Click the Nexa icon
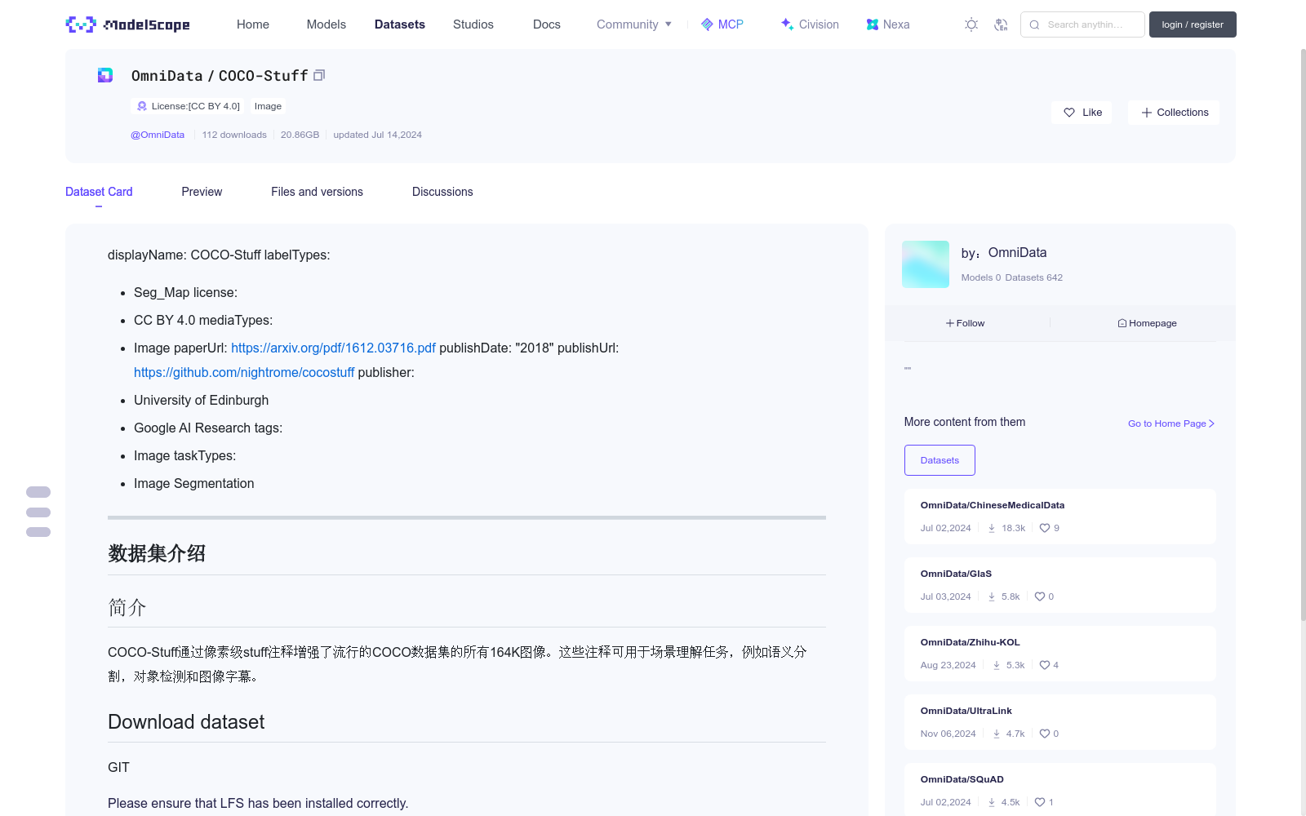This screenshot has height=816, width=1306. [873, 24]
